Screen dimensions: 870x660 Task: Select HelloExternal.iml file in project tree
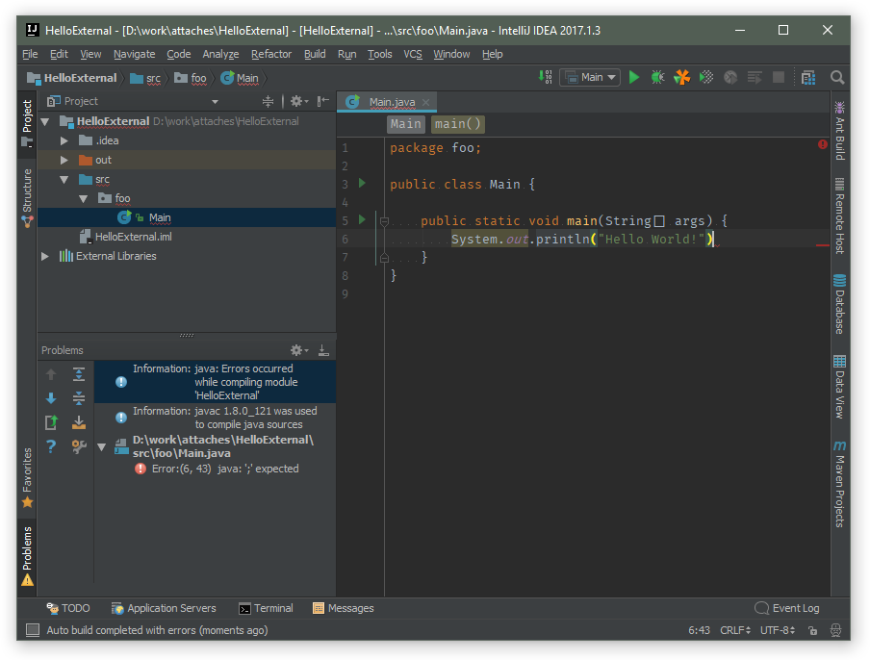click(x=133, y=237)
